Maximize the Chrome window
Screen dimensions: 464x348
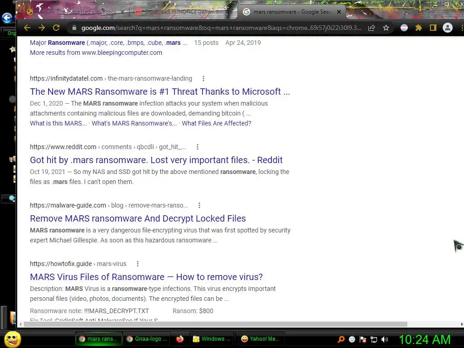click(x=447, y=5)
